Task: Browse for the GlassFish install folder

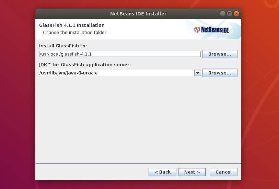Action: [220, 54]
